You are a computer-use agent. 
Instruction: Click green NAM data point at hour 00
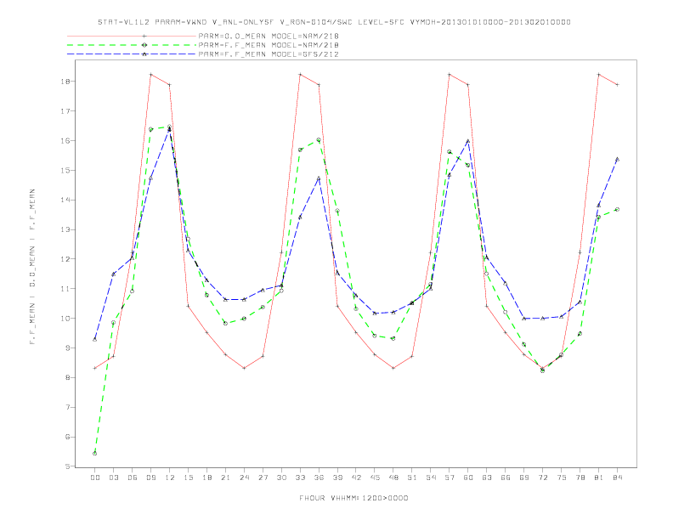point(95,454)
